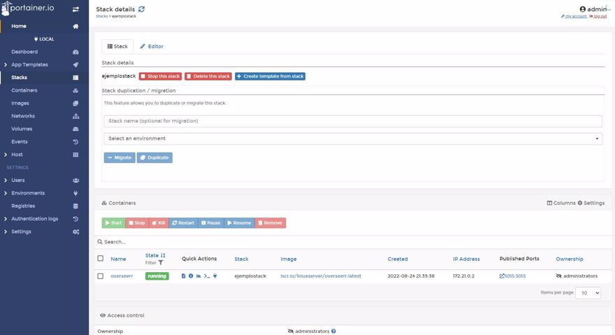
Task: Click the Networks sitemap icon
Action: 75,116
